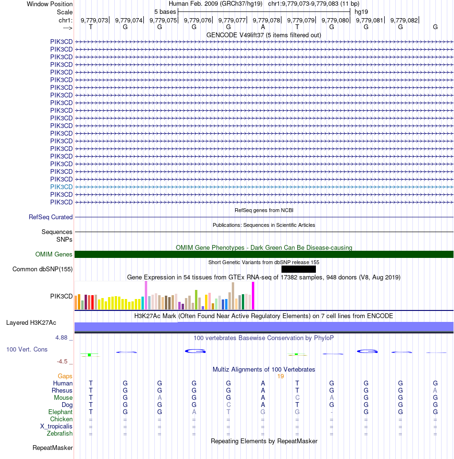This screenshot has height=459, width=454.
Task: Open the Common dbSNP(155) track label
Action: coord(43,269)
